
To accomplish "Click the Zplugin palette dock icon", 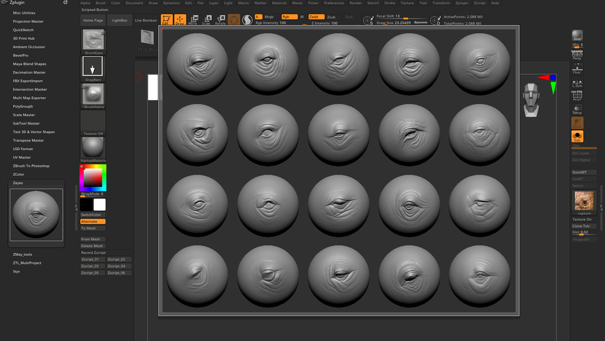I will pos(65,2).
